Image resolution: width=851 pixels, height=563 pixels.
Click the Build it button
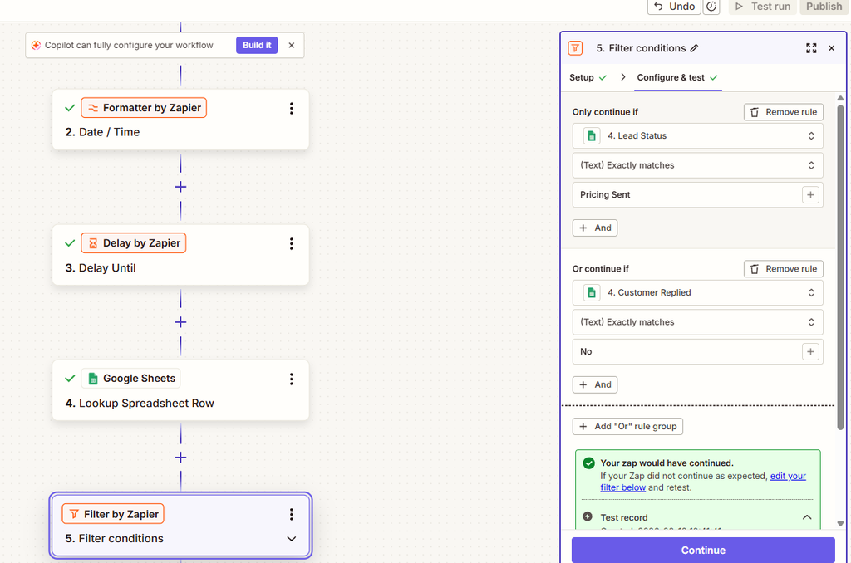click(257, 45)
